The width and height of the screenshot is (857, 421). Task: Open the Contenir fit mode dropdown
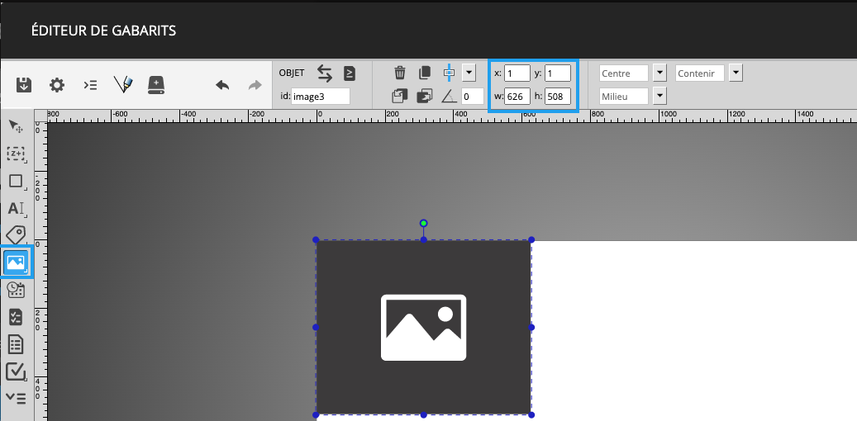click(736, 73)
